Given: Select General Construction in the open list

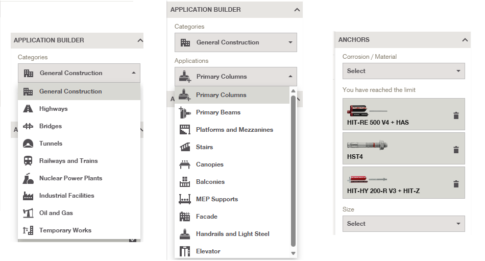Looking at the screenshot, I should [79, 91].
